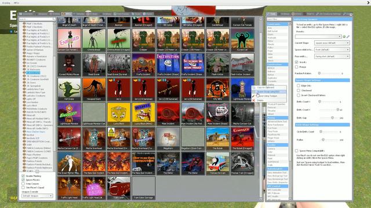Open the Face entity dropdown
Screen dimensions: 371x208
click(x=332, y=57)
